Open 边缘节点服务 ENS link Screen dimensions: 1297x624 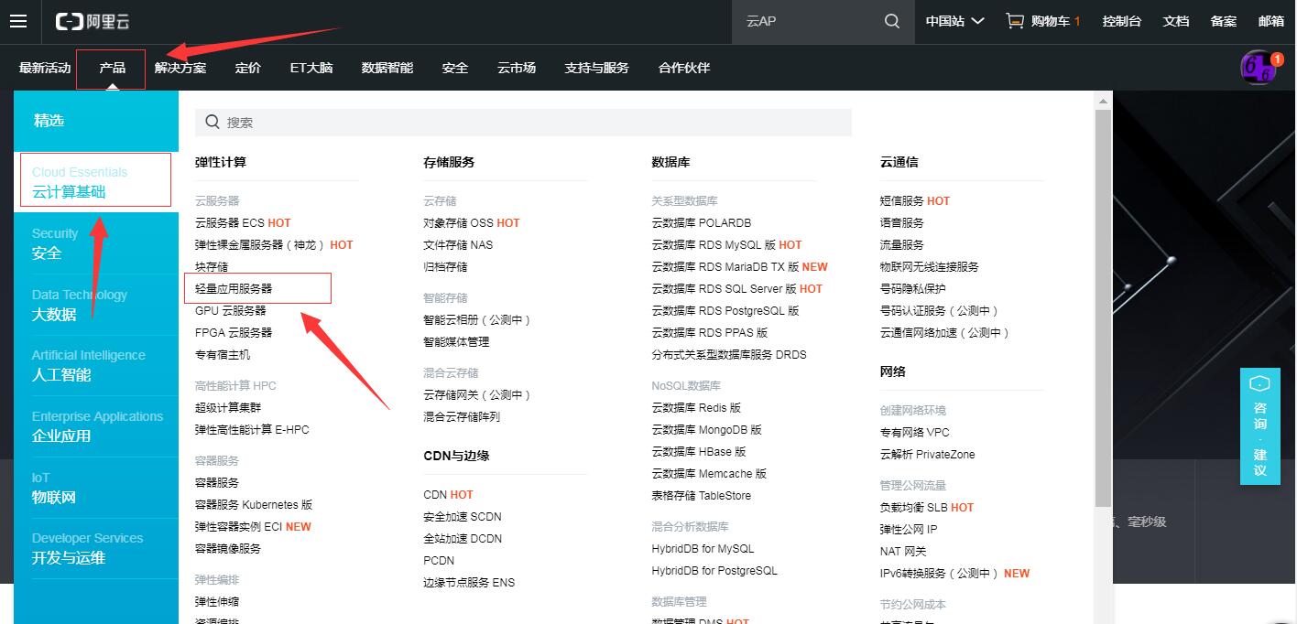tap(469, 582)
